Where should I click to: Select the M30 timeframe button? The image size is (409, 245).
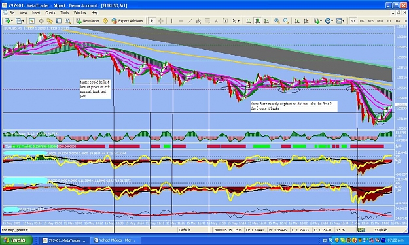(380, 21)
